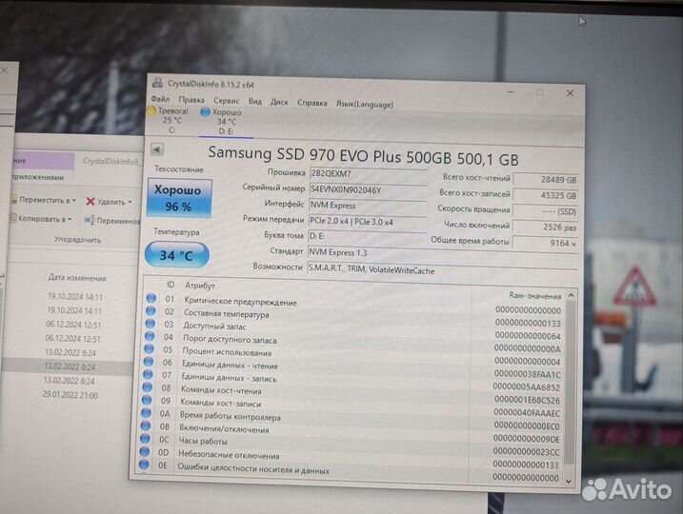Click the blue Хорошо status circle icon

pyautogui.click(x=205, y=112)
